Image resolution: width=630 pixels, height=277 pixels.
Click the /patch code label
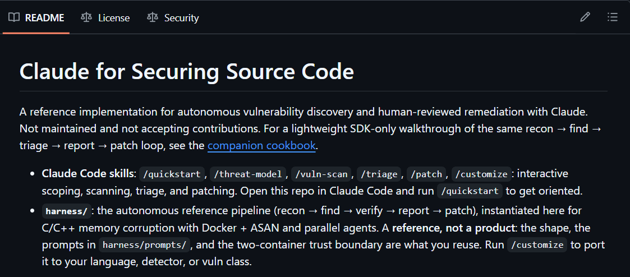(426, 174)
